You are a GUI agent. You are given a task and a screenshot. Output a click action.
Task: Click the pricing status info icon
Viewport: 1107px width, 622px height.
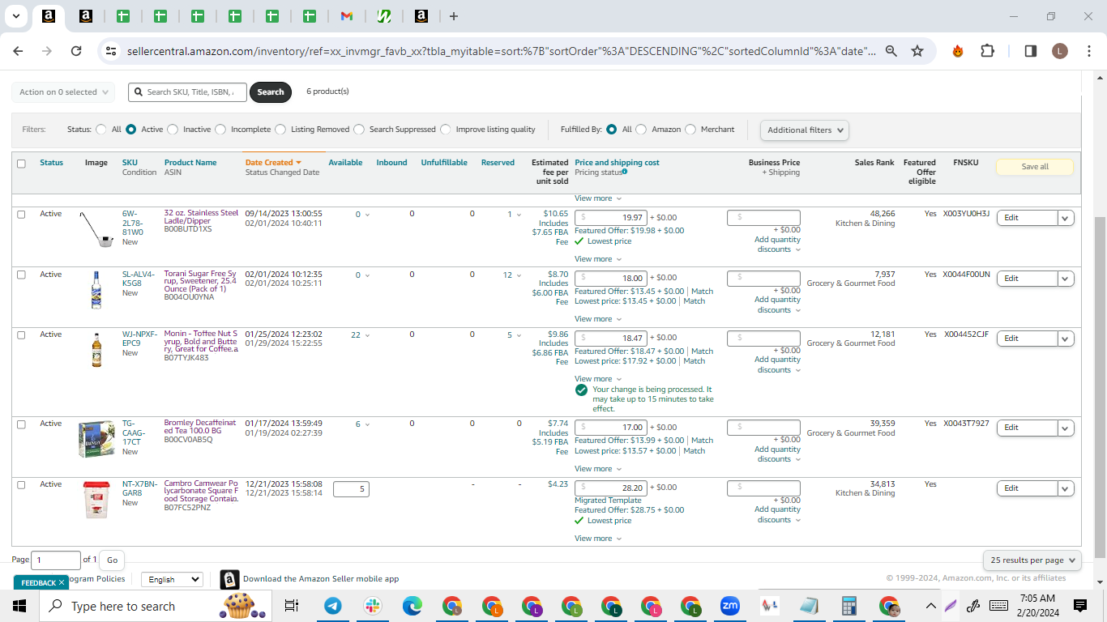[625, 172]
